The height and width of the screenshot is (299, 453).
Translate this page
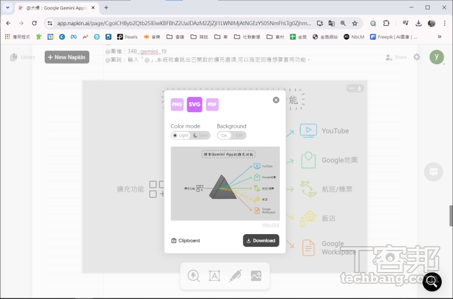click(332, 23)
